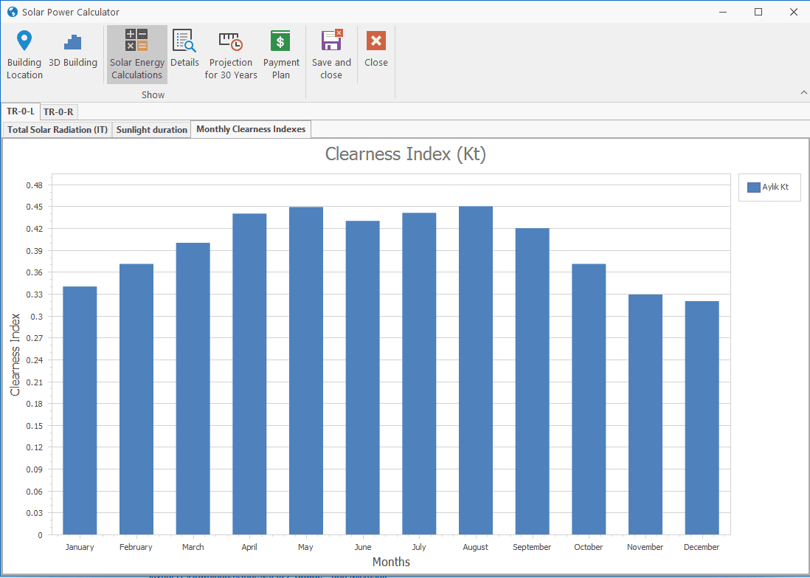Switch to the TR-0-R tab
Screen dimensions: 810x578
pyautogui.click(x=58, y=112)
